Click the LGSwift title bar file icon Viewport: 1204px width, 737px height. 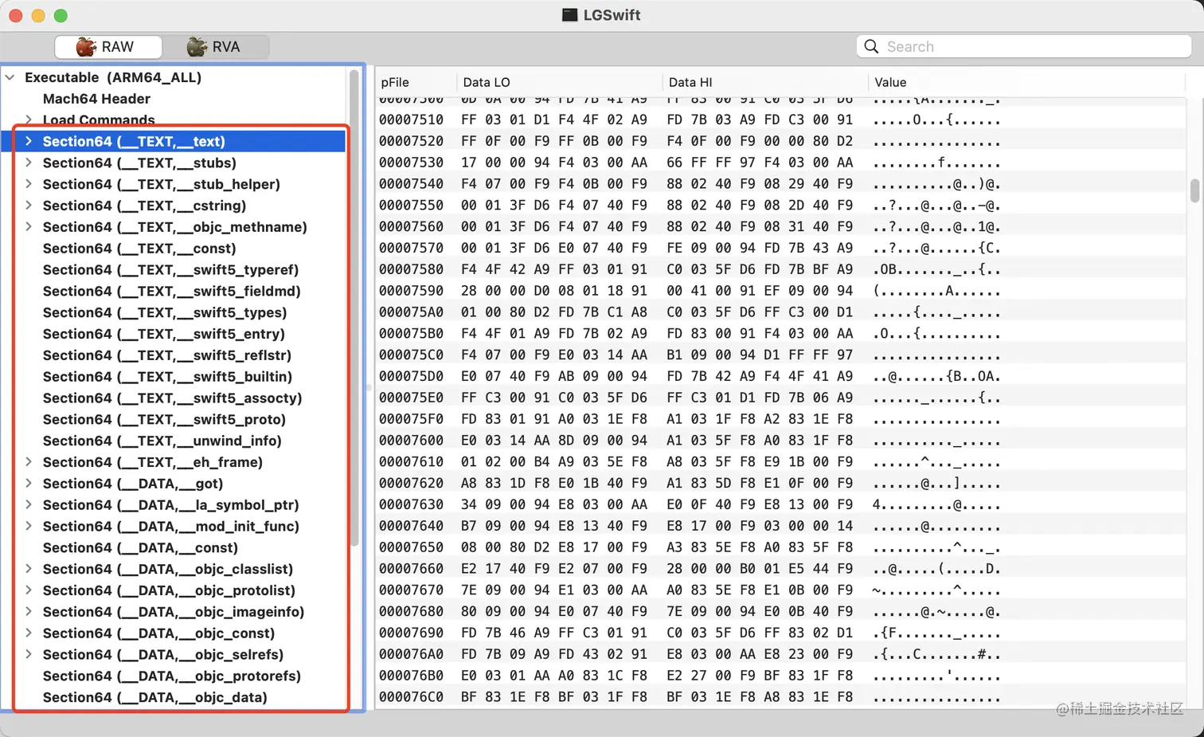[569, 15]
